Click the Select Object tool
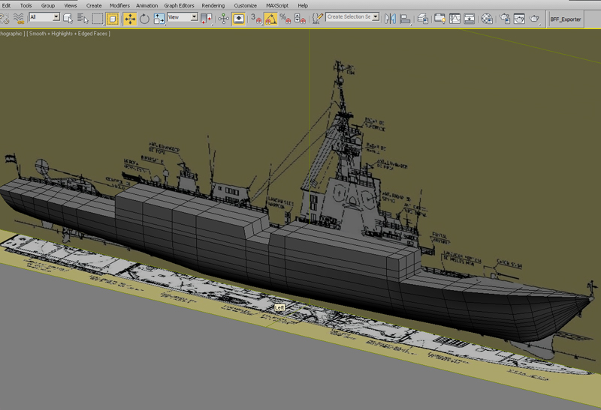The height and width of the screenshot is (410, 601). [x=68, y=19]
